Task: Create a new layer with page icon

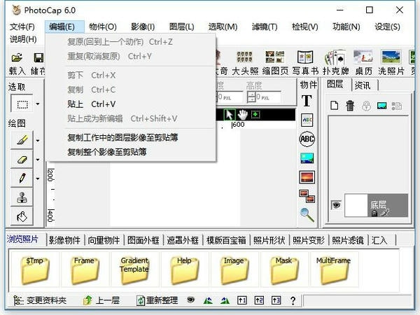Action: click(x=334, y=106)
